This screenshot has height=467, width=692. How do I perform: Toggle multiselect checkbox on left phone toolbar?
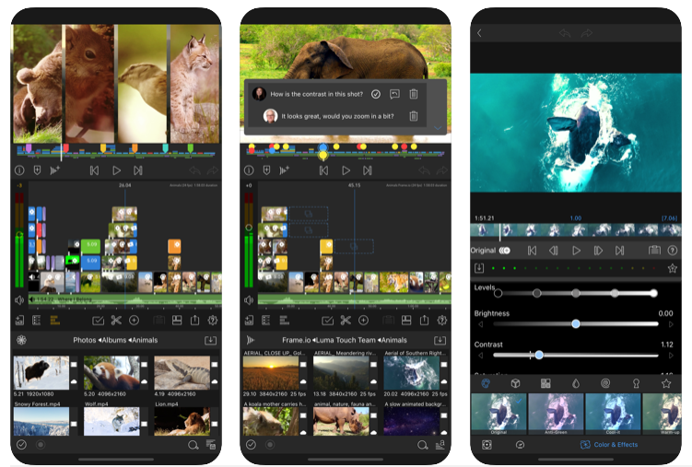click(x=98, y=321)
